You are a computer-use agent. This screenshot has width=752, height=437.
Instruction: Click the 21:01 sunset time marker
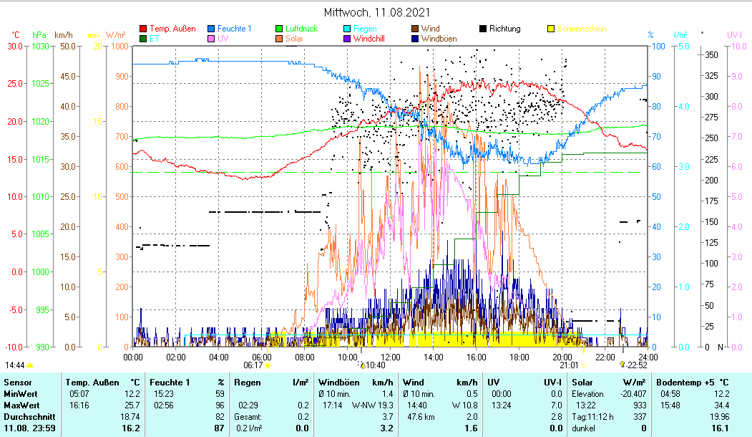pos(569,365)
